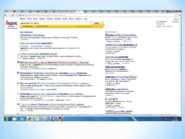Select the Поиск service tab
The image size is (185, 139).
23,19
